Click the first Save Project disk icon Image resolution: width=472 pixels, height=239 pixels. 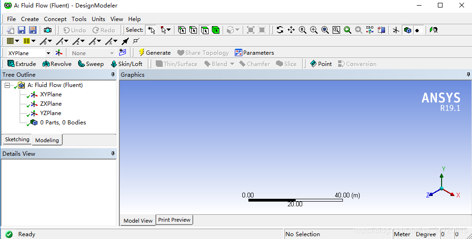pos(22,30)
